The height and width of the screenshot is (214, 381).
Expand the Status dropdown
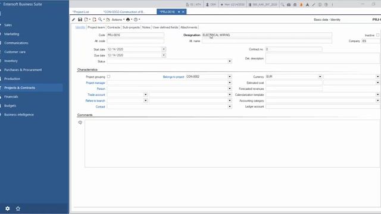coord(230,61)
